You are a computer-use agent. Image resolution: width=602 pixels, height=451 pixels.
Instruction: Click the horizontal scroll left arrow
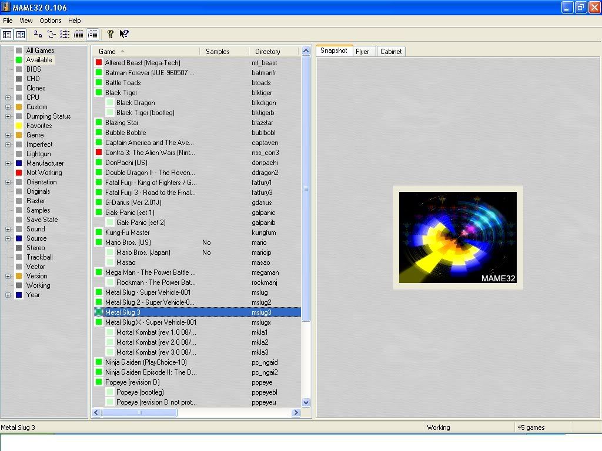(97, 413)
